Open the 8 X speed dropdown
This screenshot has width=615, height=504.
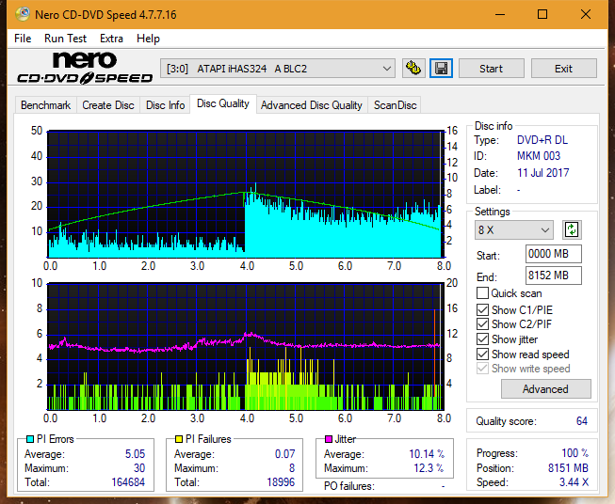coord(514,229)
